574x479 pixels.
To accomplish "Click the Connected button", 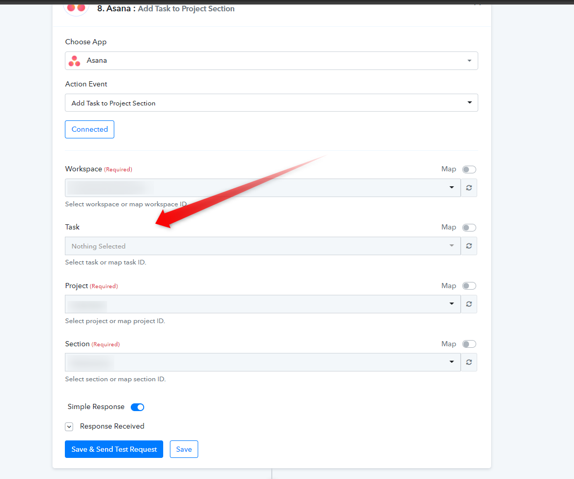I will point(90,129).
